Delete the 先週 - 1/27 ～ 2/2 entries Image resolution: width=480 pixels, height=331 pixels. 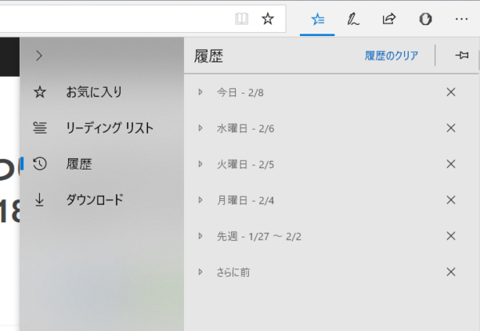point(451,236)
